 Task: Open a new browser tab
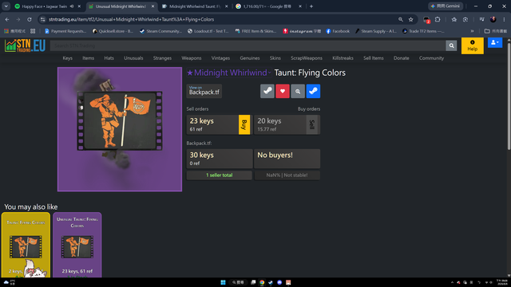[x=311, y=6]
